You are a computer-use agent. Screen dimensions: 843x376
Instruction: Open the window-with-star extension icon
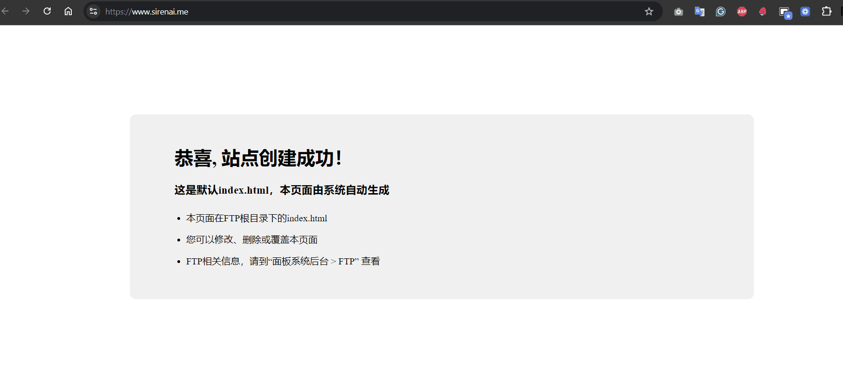pyautogui.click(x=785, y=13)
